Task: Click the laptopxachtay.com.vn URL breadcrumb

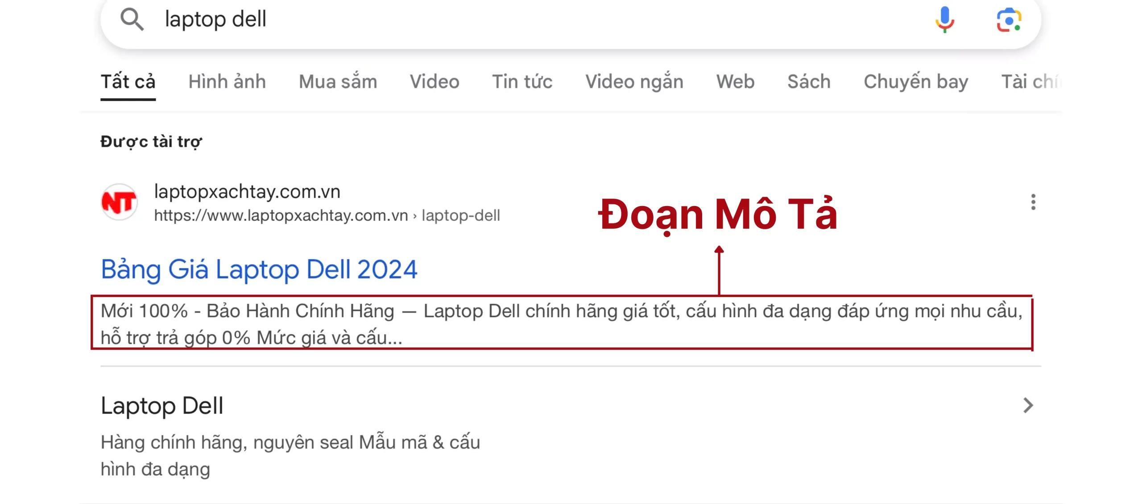Action: point(327,215)
